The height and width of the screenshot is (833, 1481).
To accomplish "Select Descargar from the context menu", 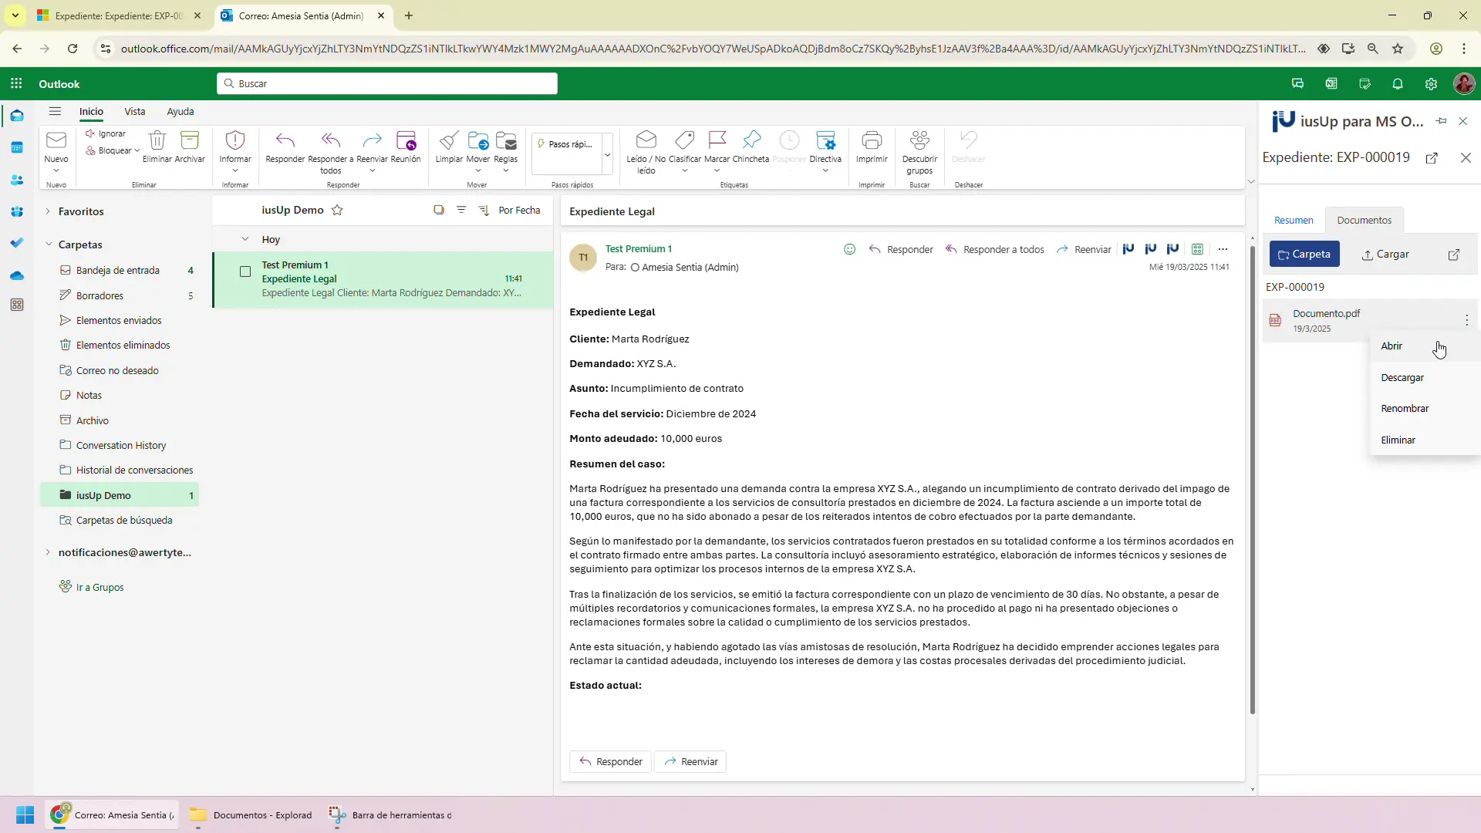I will [x=1402, y=378].
